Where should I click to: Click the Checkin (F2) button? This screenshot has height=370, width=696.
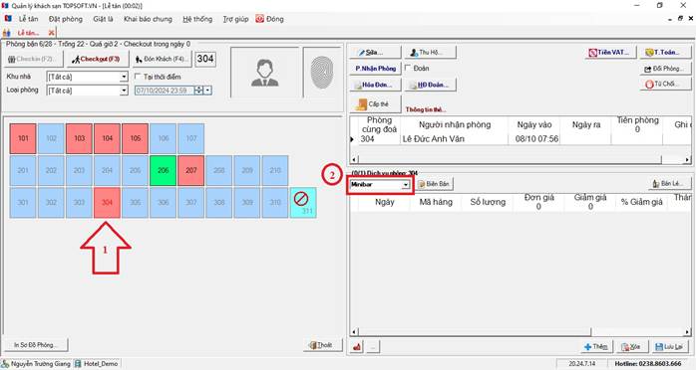point(33,59)
